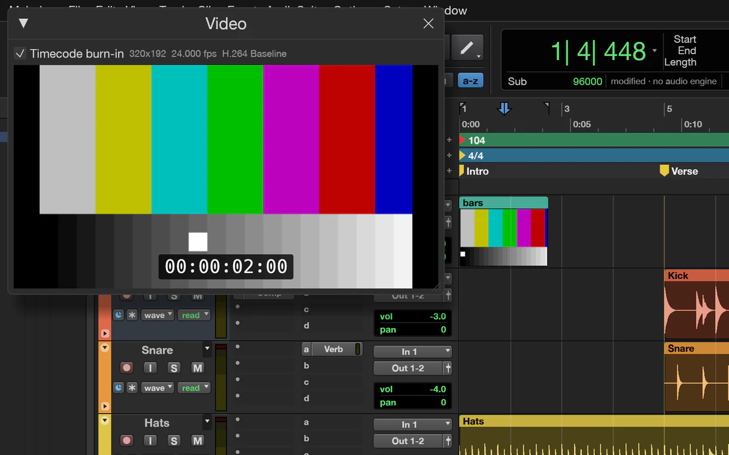Click the 'modified · no audio engine' status
Image resolution: width=729 pixels, height=455 pixels.
(664, 81)
